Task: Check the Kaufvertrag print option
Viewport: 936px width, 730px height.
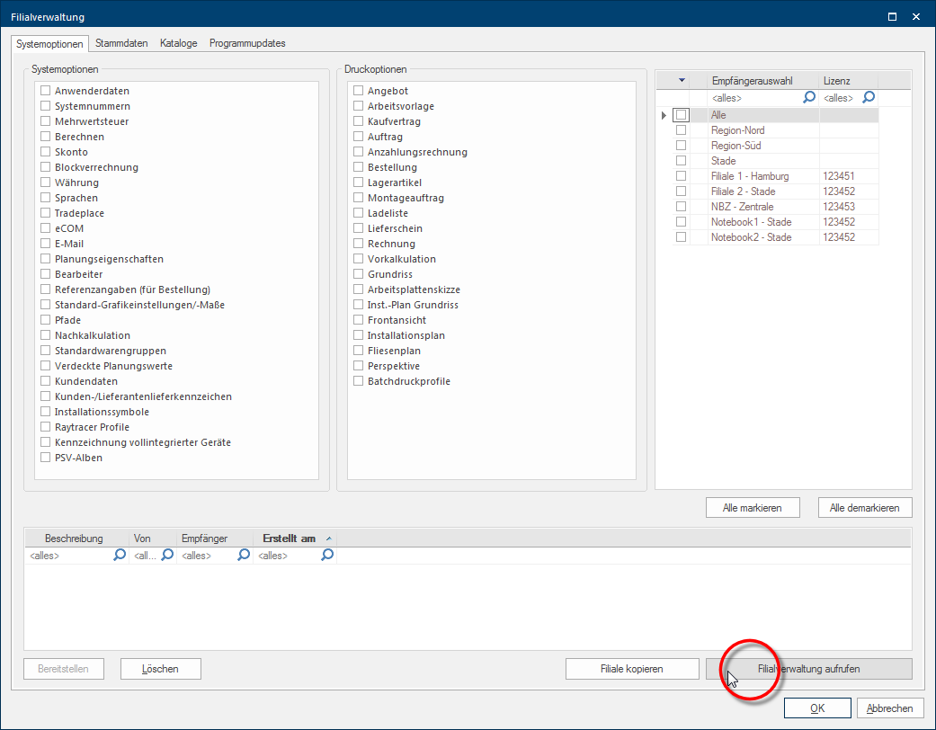Action: 359,121
